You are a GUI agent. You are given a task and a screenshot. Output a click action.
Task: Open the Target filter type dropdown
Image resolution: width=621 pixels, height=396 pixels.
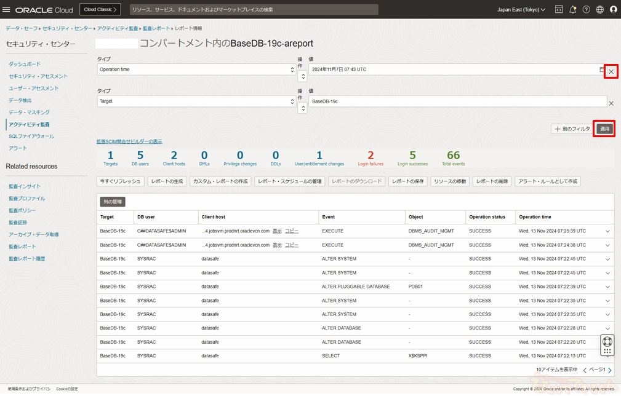[x=196, y=101]
